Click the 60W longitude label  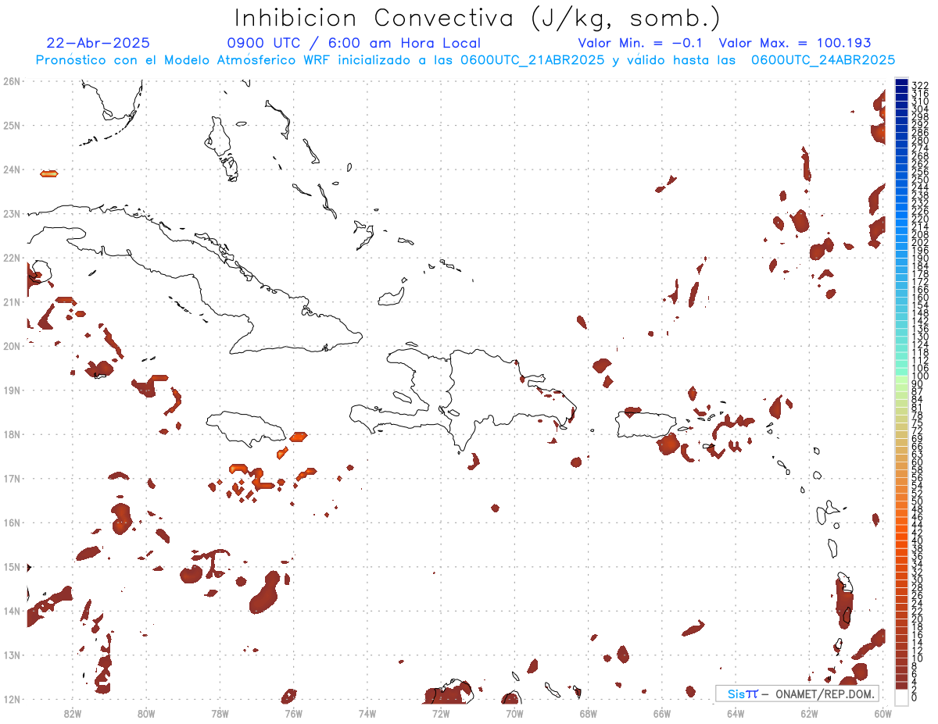coord(883,713)
